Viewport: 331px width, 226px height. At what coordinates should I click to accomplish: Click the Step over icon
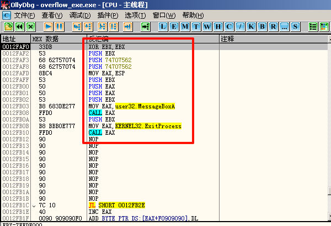tap(88, 27)
